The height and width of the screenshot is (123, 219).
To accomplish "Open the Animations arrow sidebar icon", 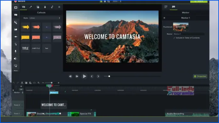I will pyautogui.click(x=16, y=37).
